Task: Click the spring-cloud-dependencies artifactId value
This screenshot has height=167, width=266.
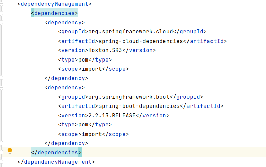Action: (141, 41)
